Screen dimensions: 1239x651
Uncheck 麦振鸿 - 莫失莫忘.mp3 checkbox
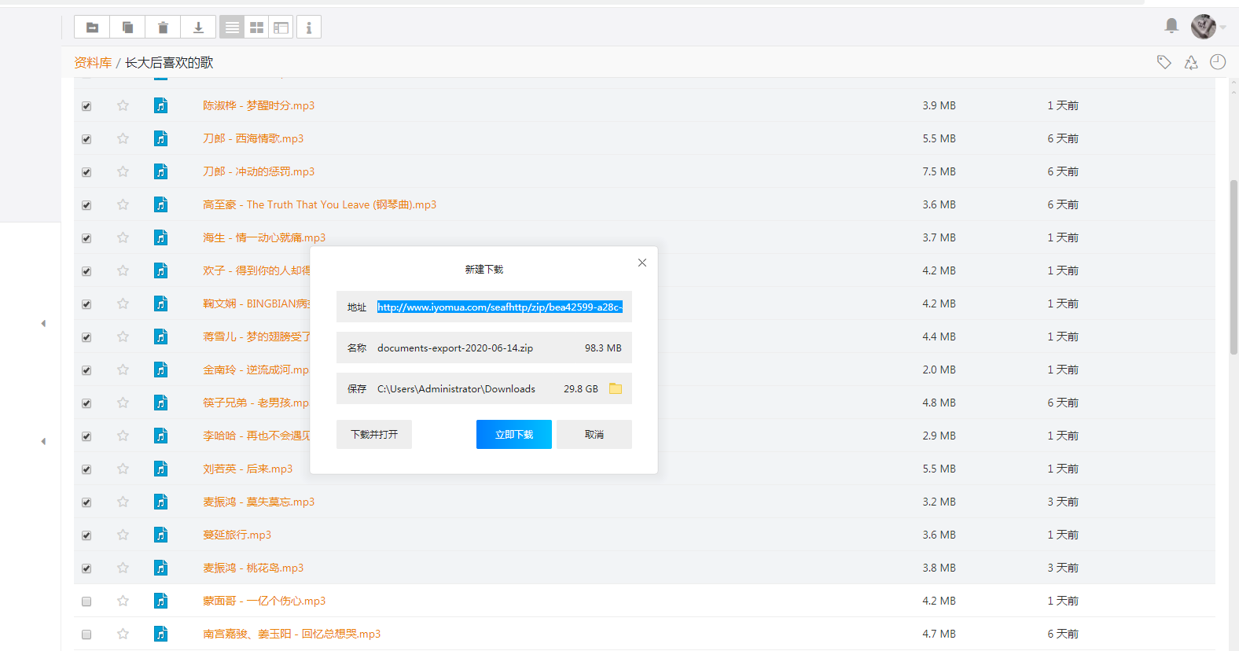click(86, 502)
